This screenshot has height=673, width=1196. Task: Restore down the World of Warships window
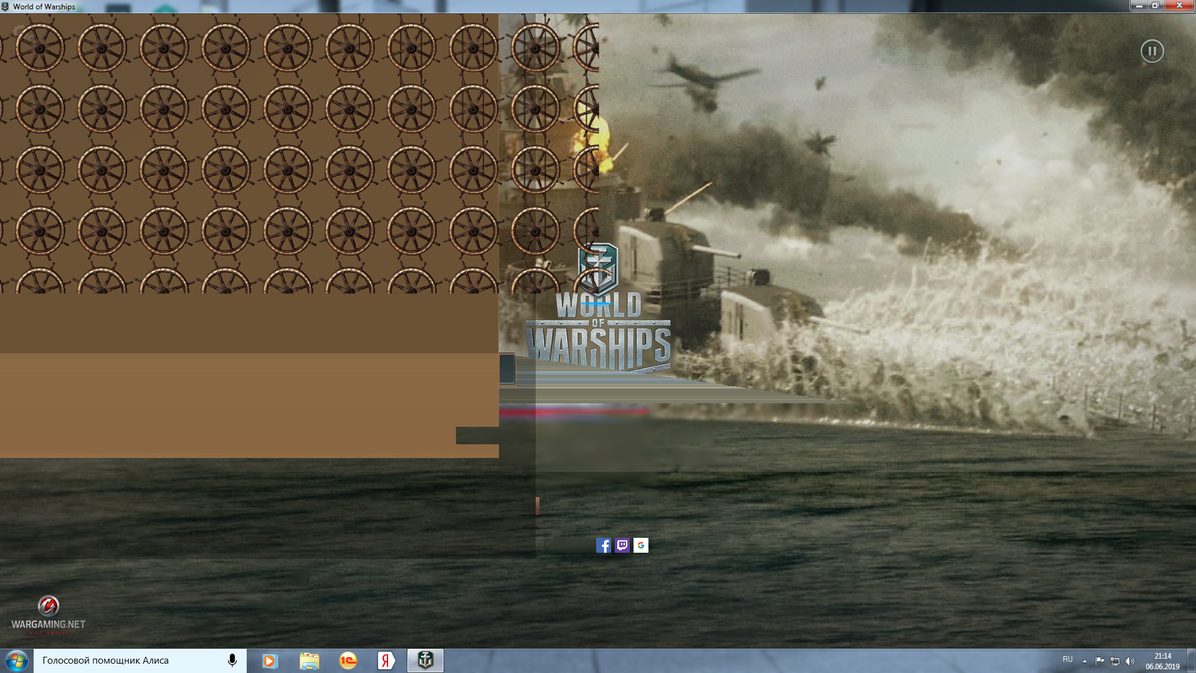click(x=1155, y=6)
